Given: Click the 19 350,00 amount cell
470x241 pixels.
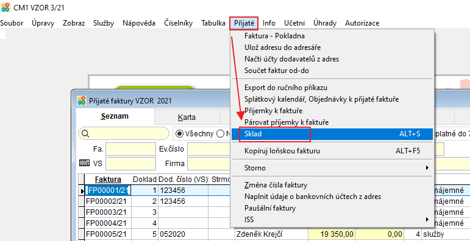Looking at the screenshot, I should click(x=332, y=234).
